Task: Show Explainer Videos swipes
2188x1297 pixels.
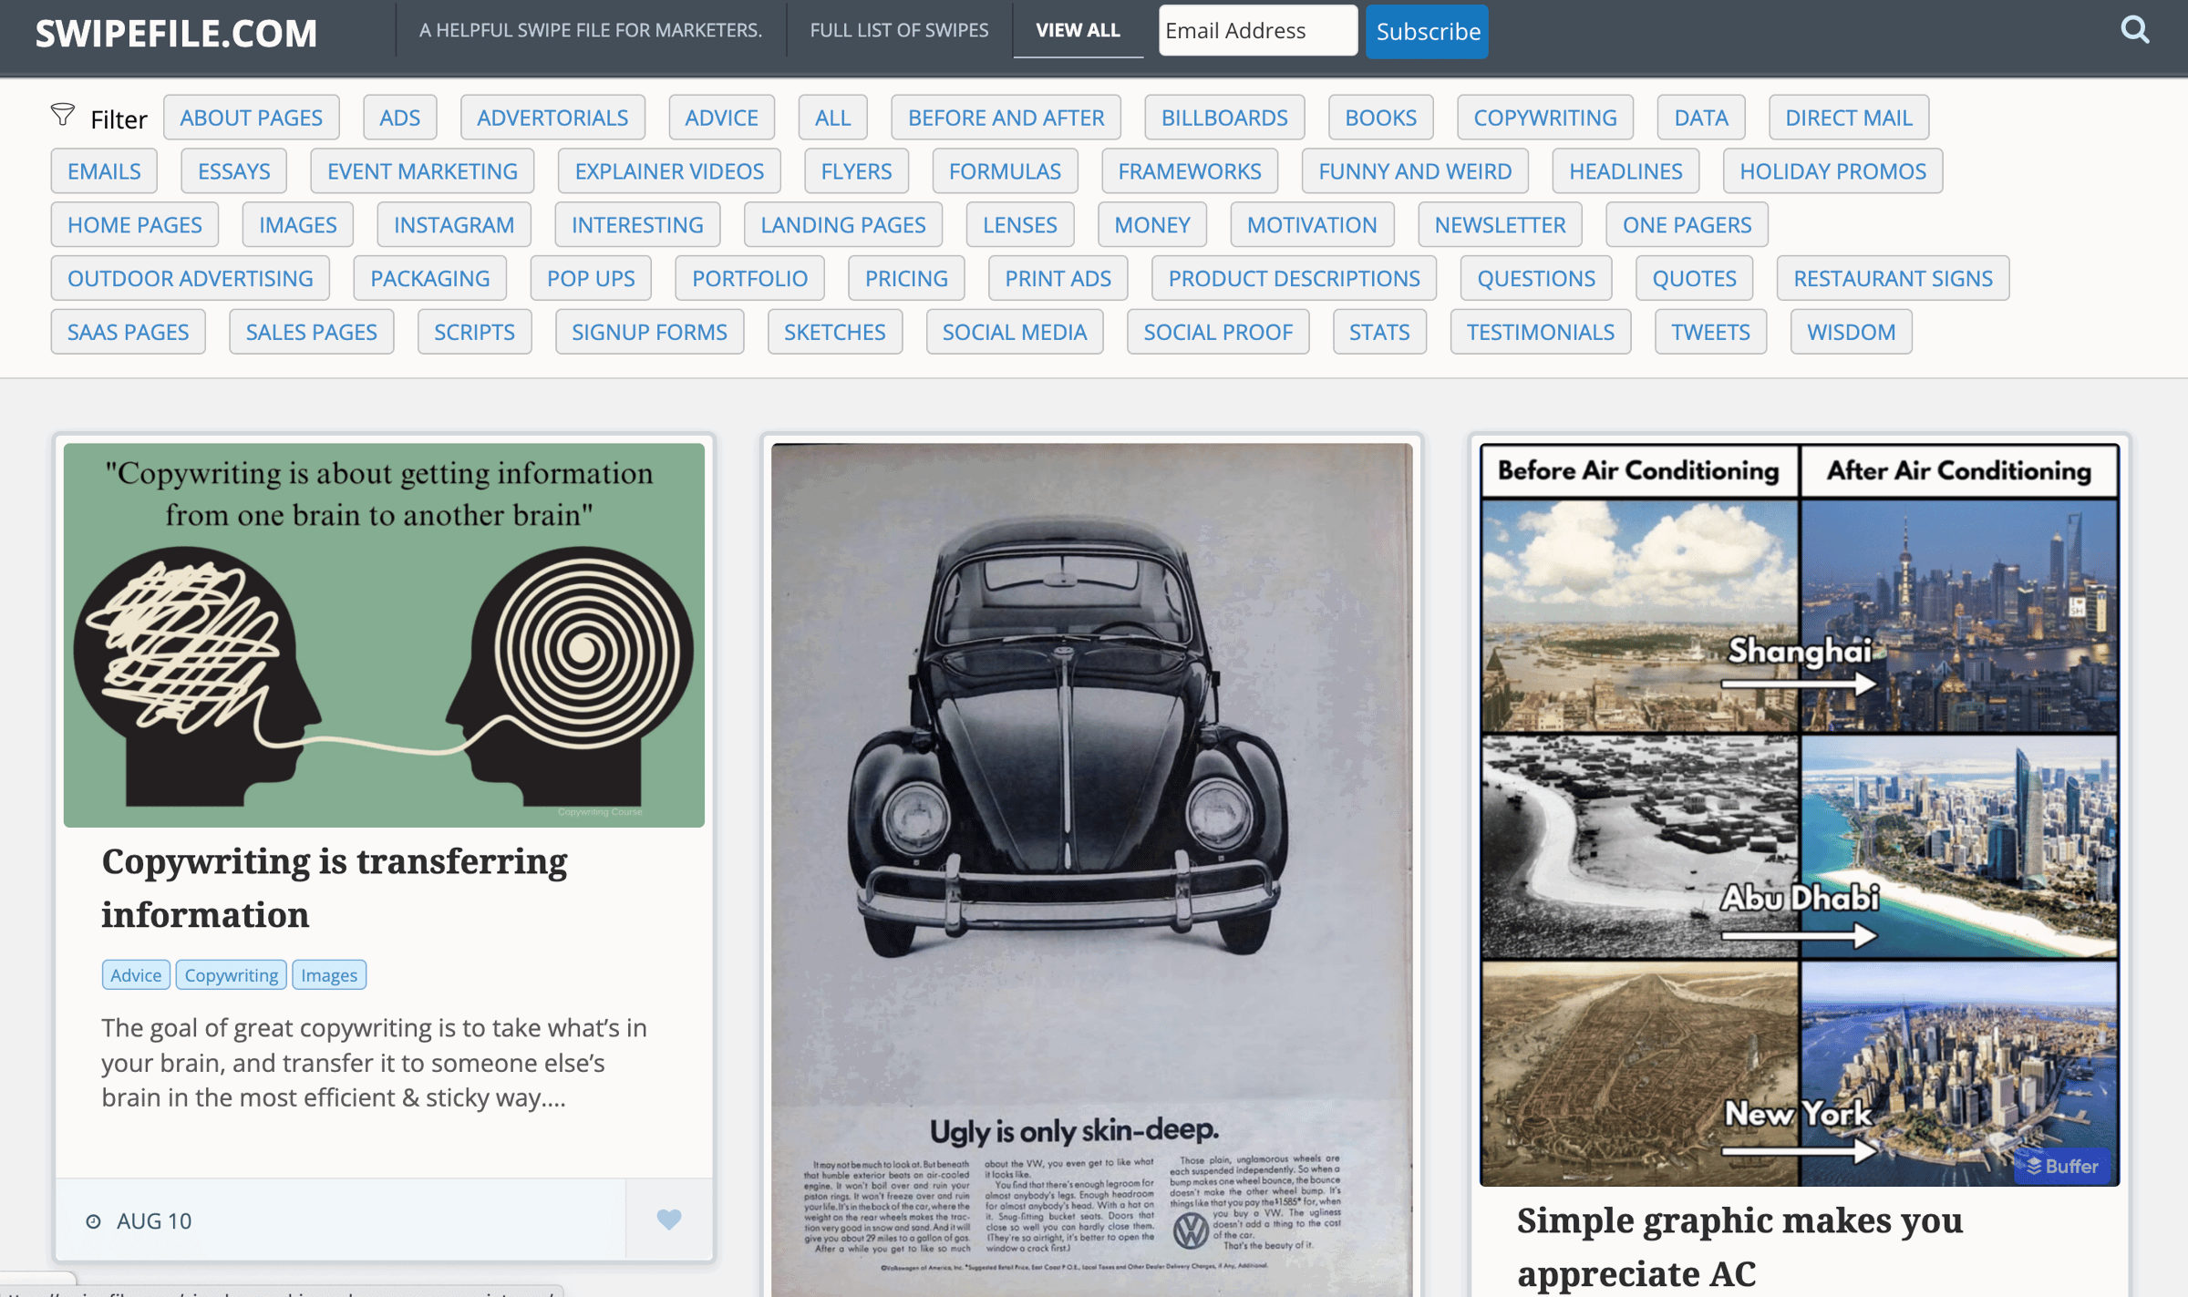Action: pos(669,171)
